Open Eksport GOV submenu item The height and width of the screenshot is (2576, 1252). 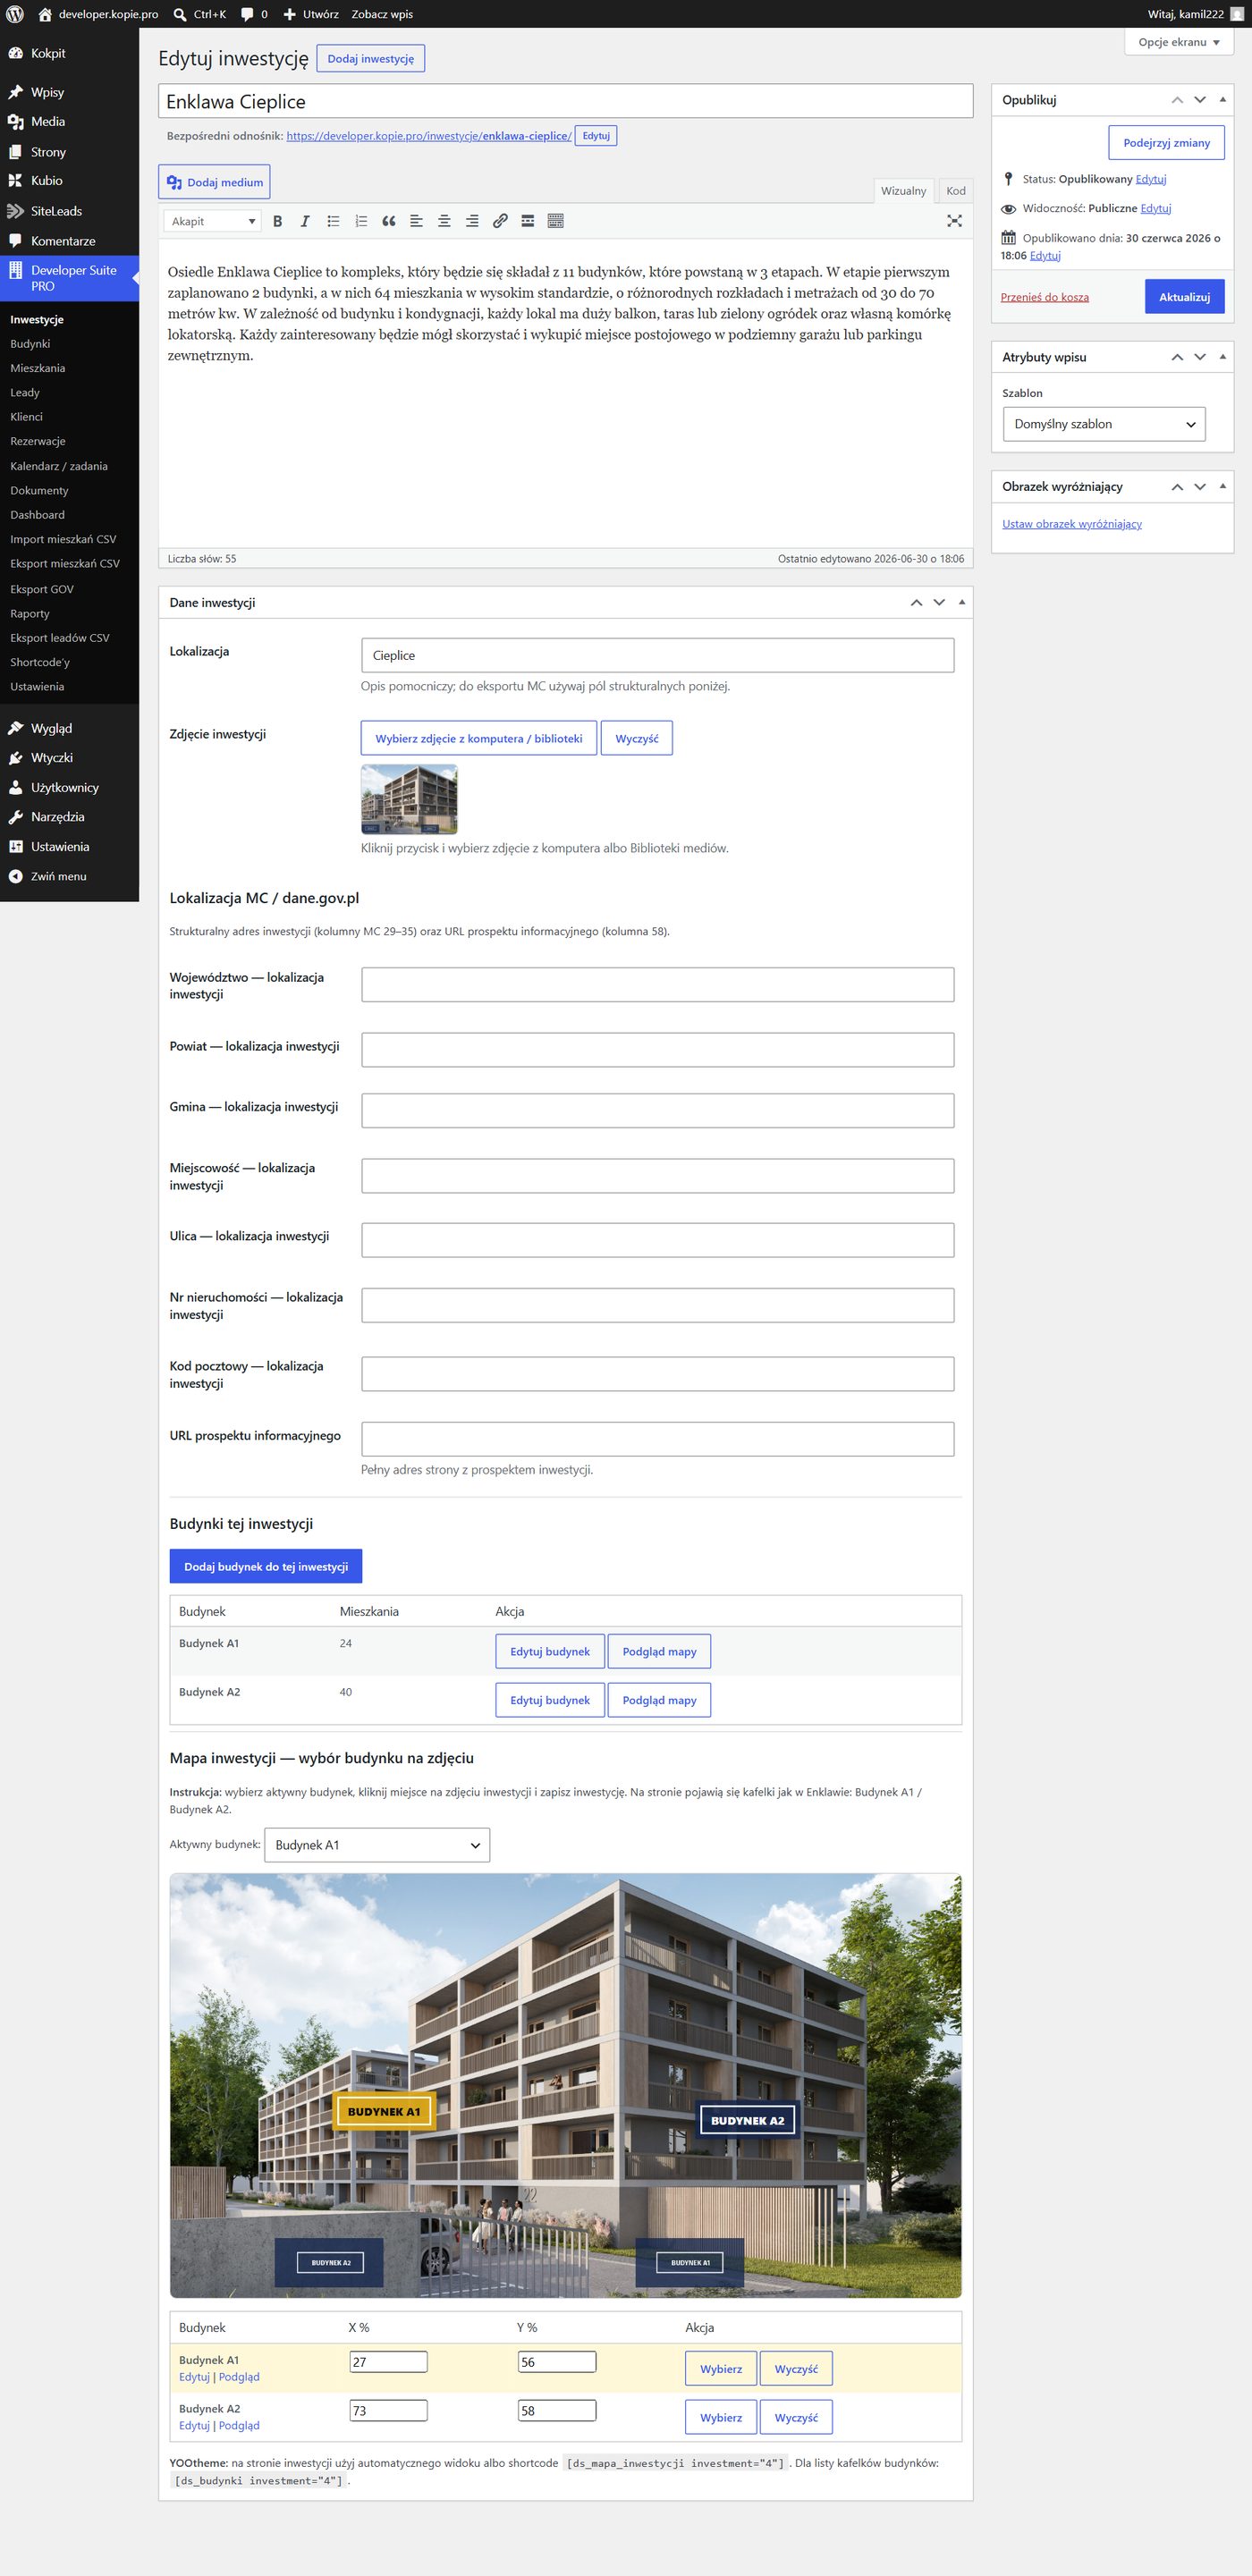pos(42,589)
